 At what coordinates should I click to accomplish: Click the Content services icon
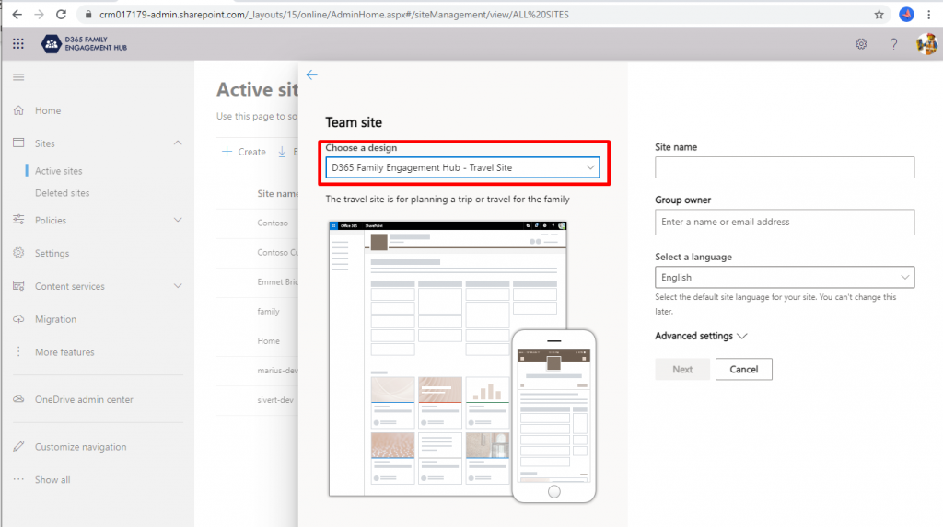point(18,286)
